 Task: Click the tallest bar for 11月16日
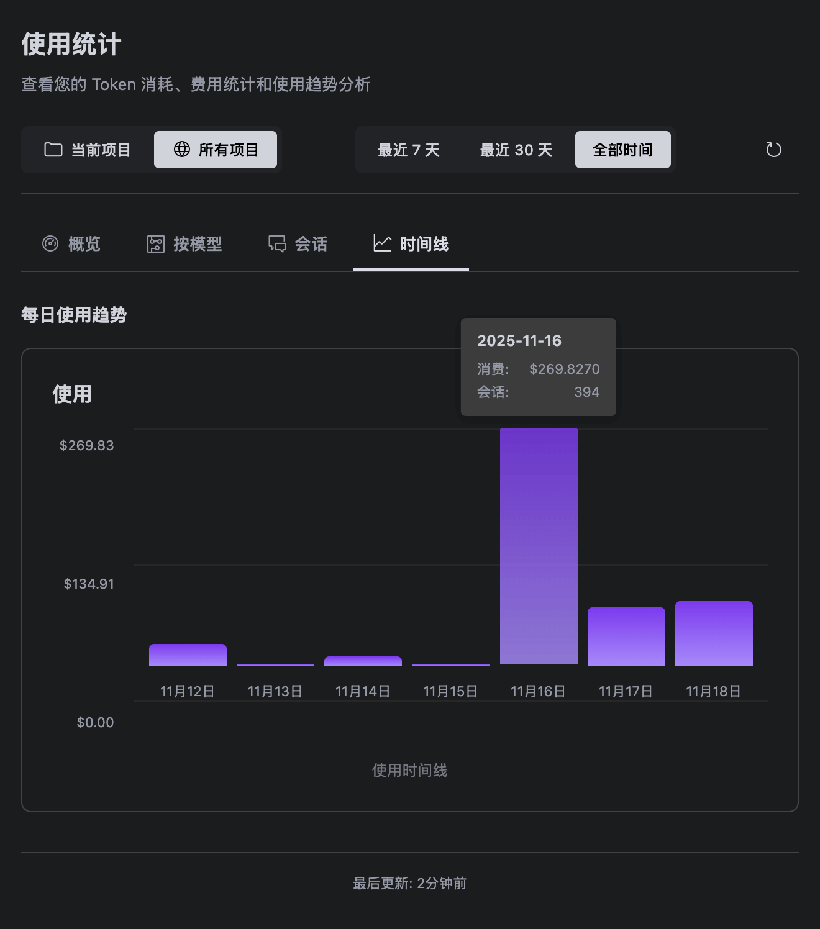539,546
